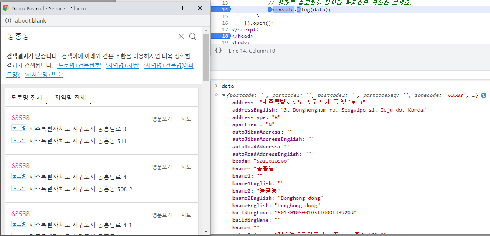Click the console input line 'data'
Screen dimensions: 490x236
[227, 86]
